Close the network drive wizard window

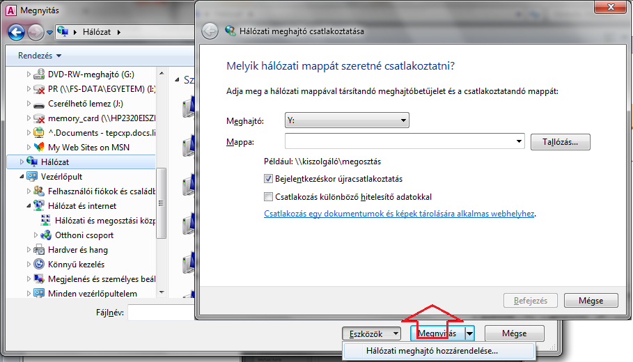(x=611, y=6)
